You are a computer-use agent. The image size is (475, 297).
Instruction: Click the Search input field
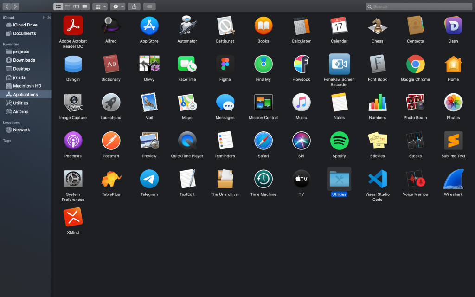(x=419, y=6)
